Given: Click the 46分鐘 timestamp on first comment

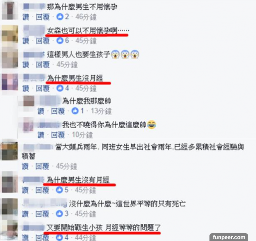Looking at the screenshot, I should [x=86, y=17].
